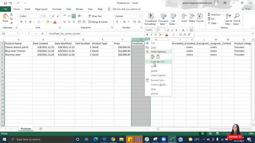Screen dimensions: 255x143
Task: Choose Clear Contents from context menu
Action: click(x=158, y=75)
